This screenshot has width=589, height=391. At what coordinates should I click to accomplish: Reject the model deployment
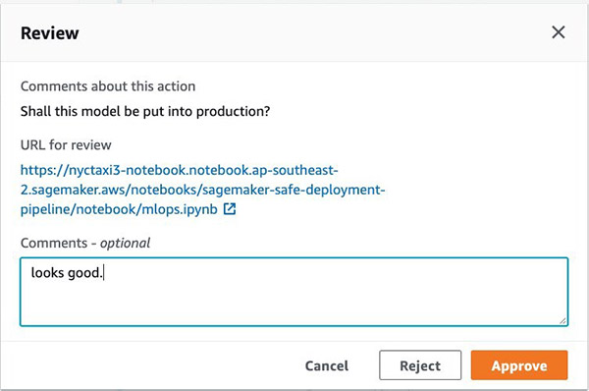420,365
